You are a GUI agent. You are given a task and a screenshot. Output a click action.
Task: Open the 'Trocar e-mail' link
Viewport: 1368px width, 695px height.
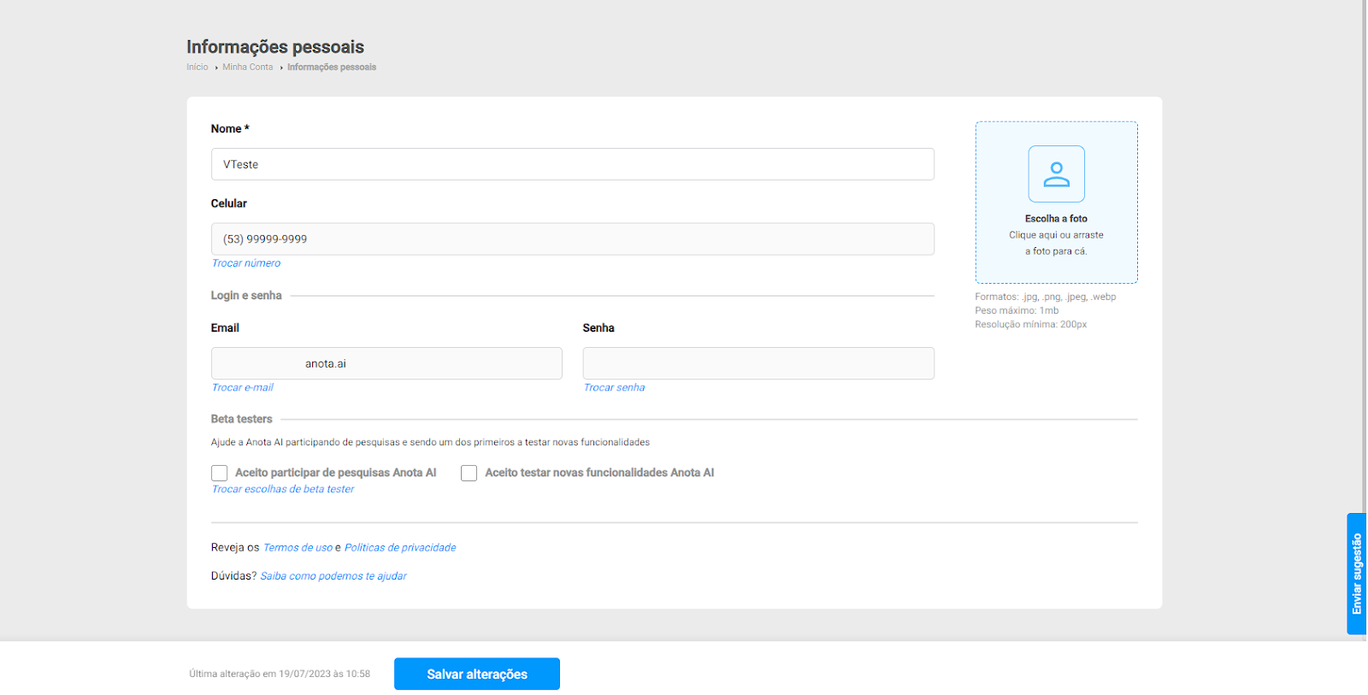point(243,388)
